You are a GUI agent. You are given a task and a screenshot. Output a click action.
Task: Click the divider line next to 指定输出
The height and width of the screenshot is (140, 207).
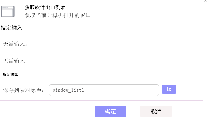(112, 76)
